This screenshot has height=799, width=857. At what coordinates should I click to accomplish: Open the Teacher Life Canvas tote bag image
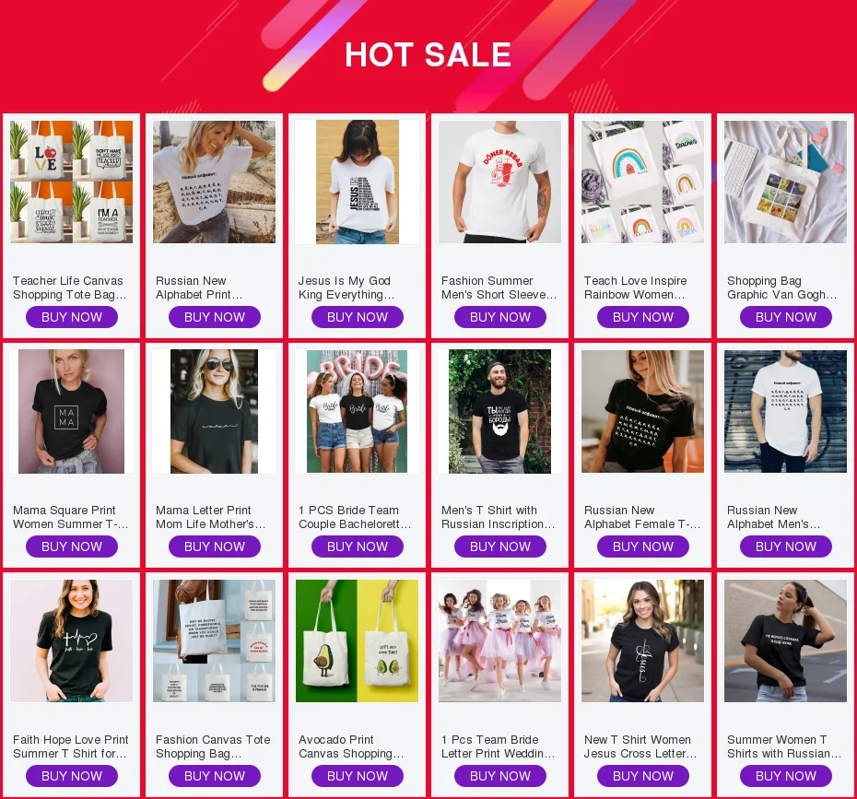72,182
